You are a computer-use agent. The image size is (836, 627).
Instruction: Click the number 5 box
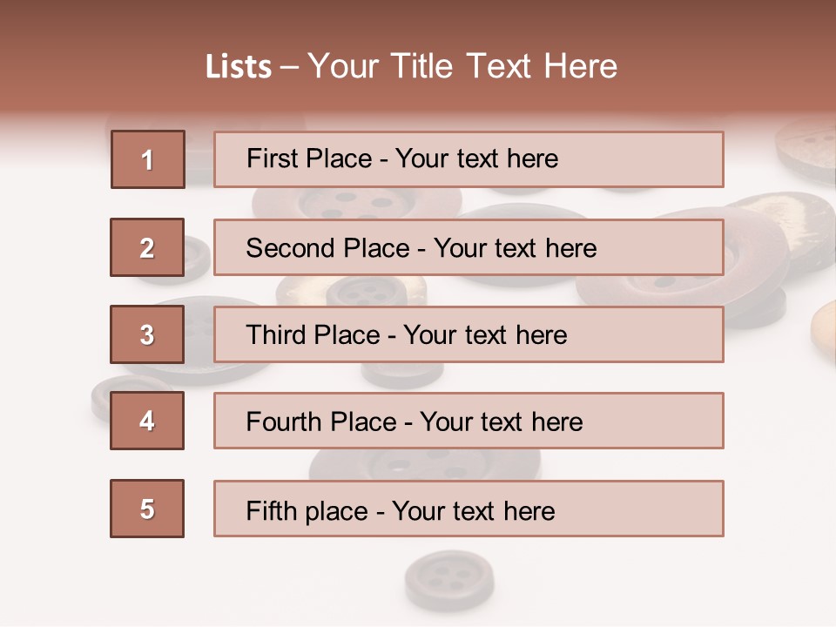coord(147,509)
